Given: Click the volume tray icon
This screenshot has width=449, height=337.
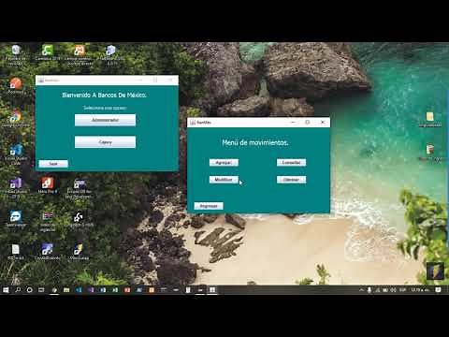Looking at the screenshot, I should tap(394, 290).
